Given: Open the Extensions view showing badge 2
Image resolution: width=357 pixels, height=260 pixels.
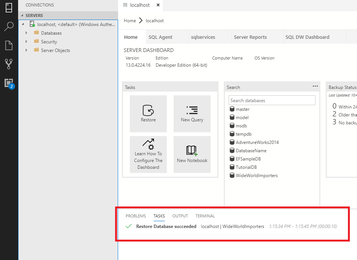Looking at the screenshot, I should (9, 83).
